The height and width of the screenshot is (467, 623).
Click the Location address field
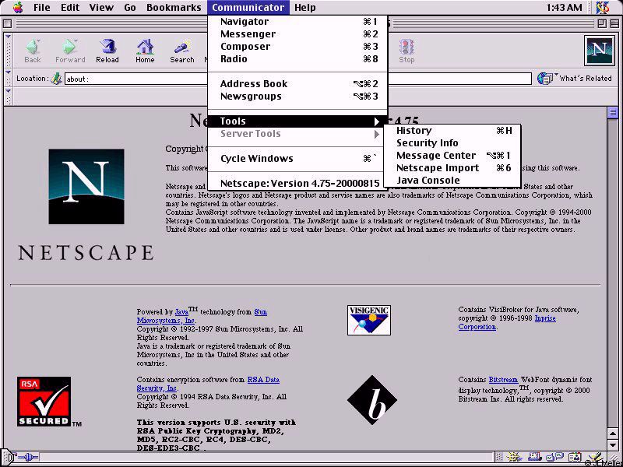point(298,79)
